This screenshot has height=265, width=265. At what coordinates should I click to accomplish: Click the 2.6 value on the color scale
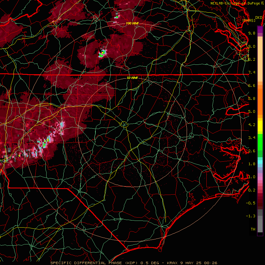(x=252, y=151)
